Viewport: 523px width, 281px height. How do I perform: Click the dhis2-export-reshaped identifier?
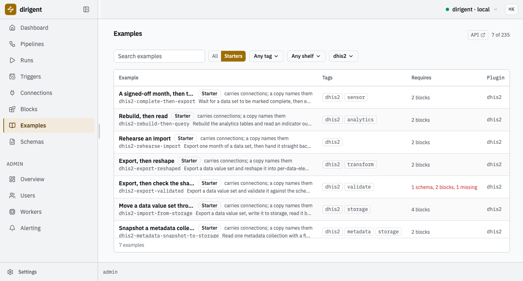click(x=150, y=169)
